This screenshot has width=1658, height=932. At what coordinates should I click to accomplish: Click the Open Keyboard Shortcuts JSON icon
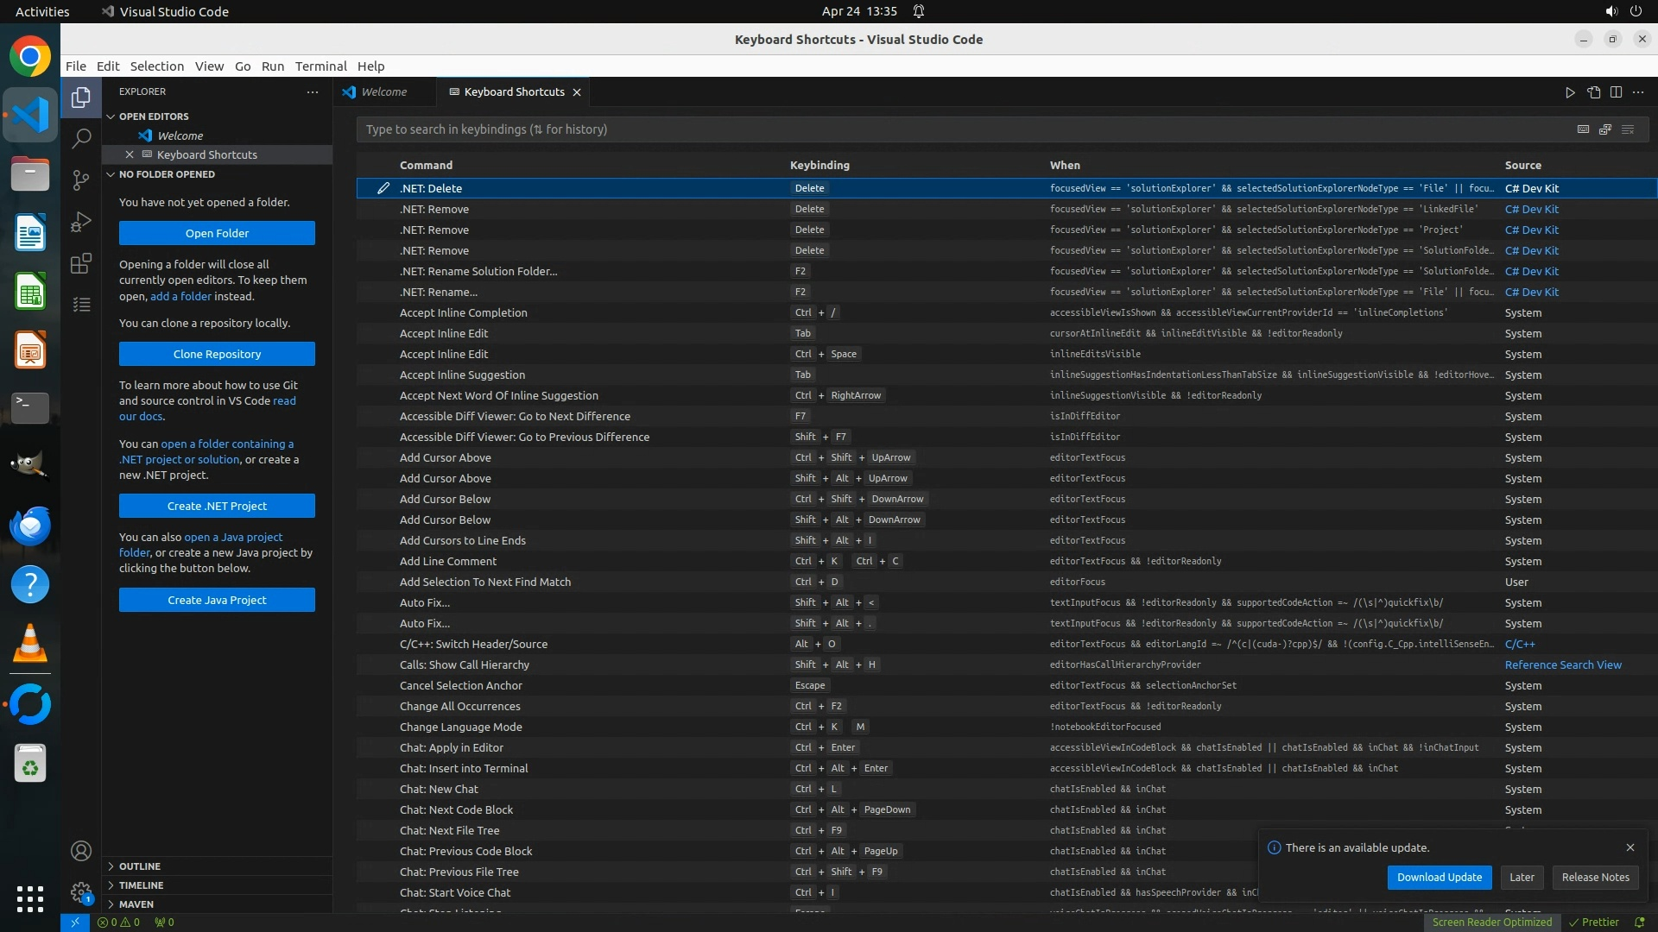(x=1593, y=92)
